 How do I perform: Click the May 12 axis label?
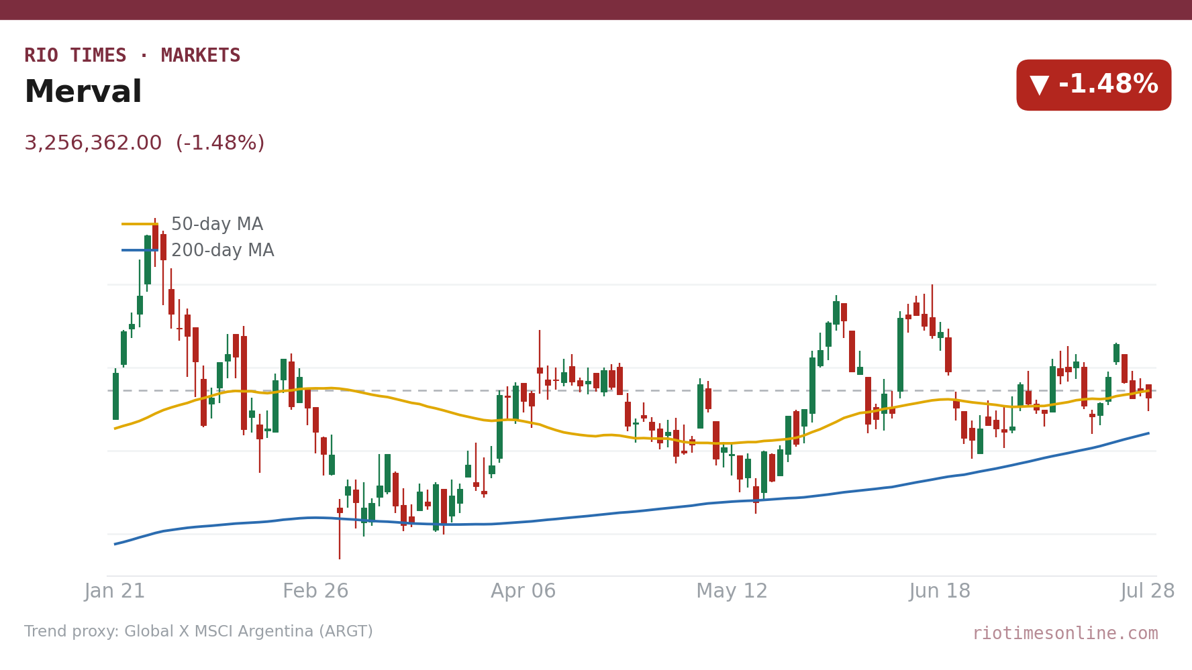tap(732, 592)
